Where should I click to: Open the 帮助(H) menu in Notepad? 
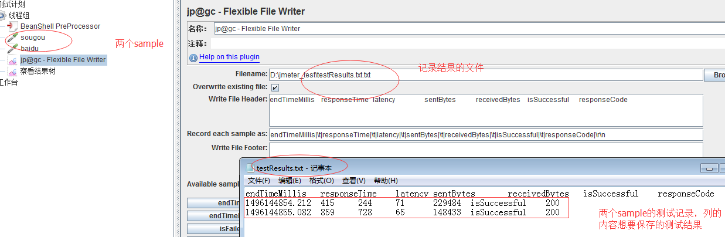(x=386, y=181)
